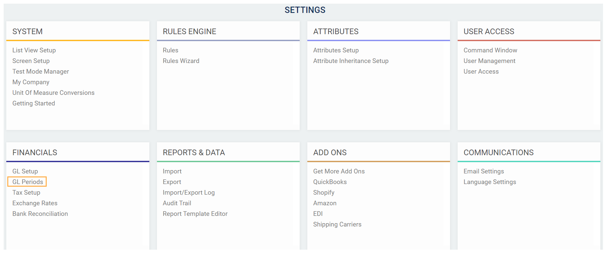
Task: Select My Company settings
Action: 31,82
